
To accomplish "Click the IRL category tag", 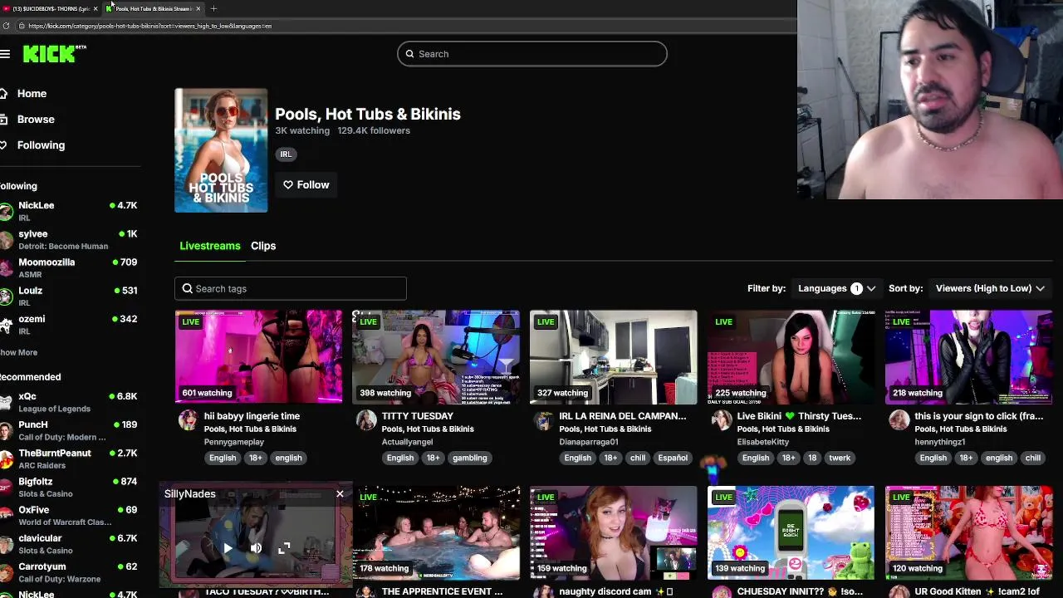I will coord(286,154).
